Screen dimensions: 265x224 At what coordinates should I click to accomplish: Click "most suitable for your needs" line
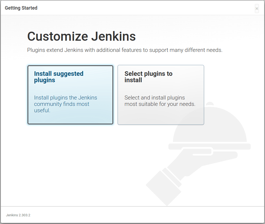160,104
